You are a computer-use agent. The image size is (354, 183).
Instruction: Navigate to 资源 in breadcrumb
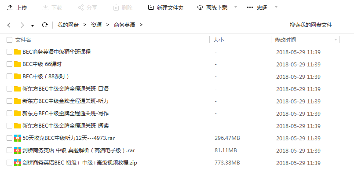[x=96, y=25]
